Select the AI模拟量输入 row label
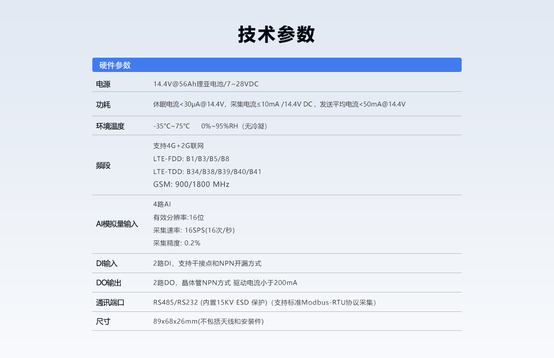Viewport: 554px width, 358px height. 117,224
